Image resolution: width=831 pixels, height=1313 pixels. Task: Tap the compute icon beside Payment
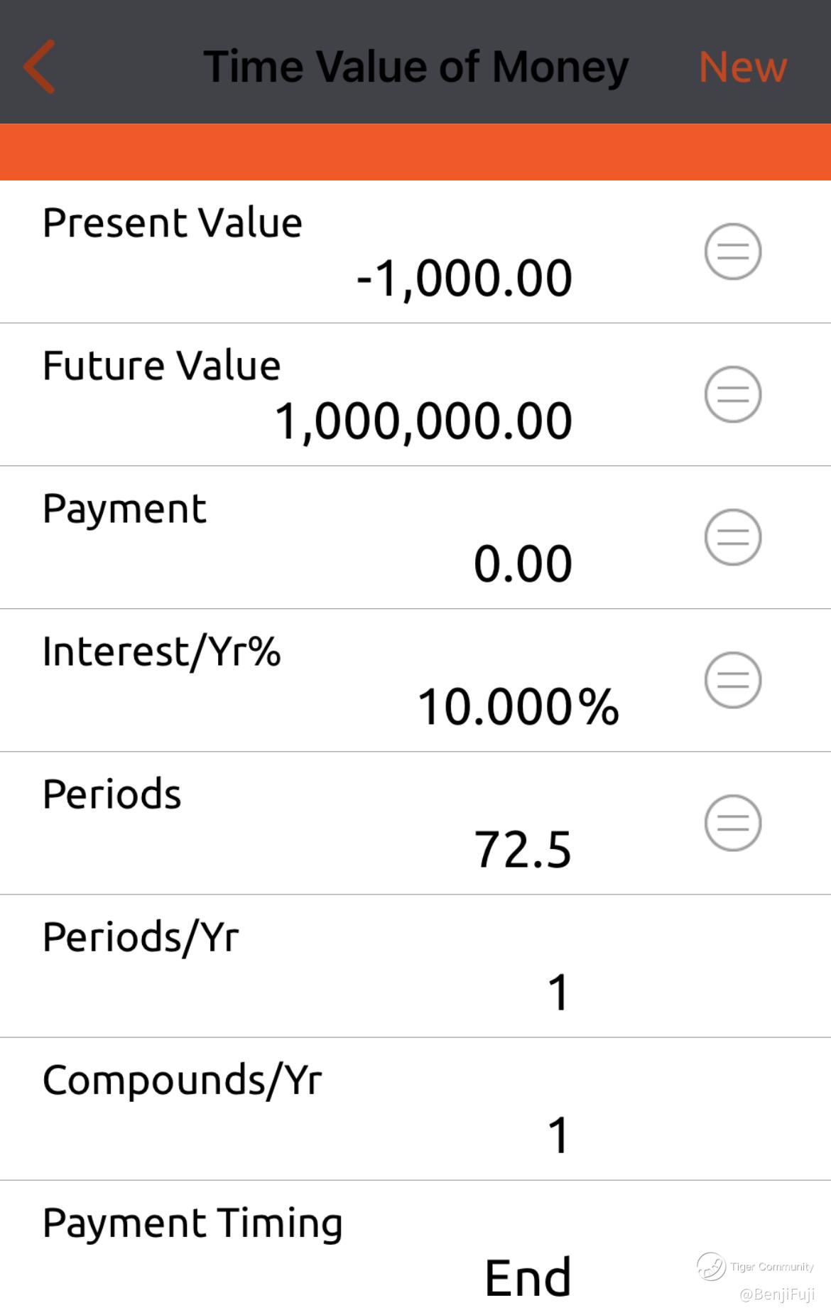coord(733,537)
